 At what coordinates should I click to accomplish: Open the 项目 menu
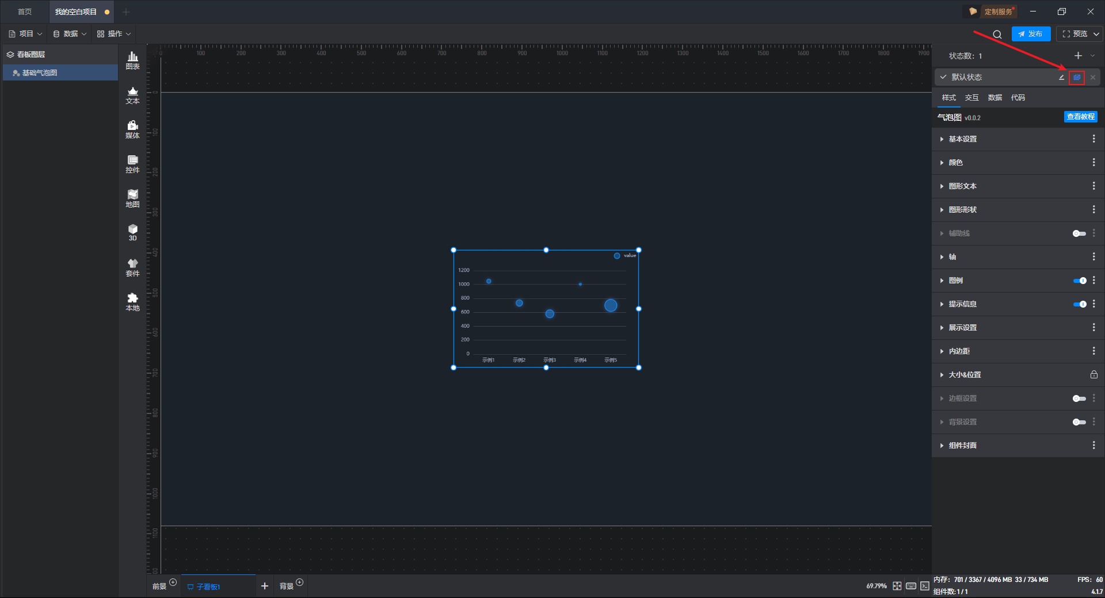coord(25,34)
